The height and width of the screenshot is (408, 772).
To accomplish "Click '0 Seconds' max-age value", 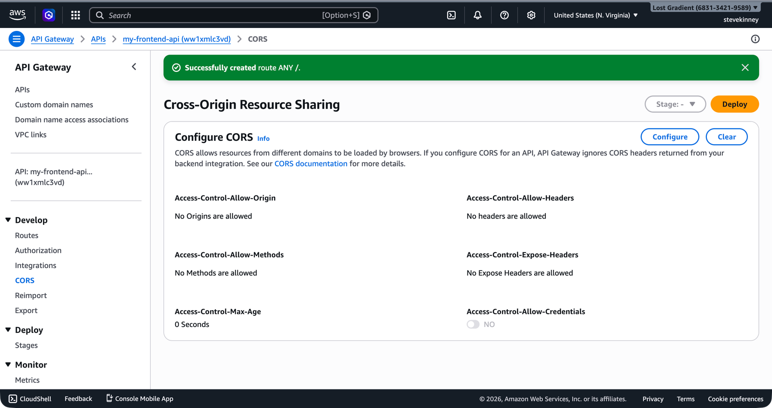I will click(x=192, y=325).
